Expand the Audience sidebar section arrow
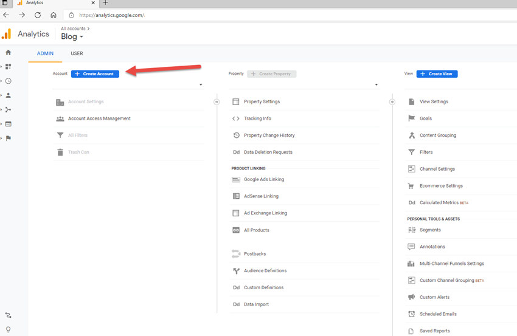Image resolution: width=517 pixels, height=336 pixels. tap(1, 95)
